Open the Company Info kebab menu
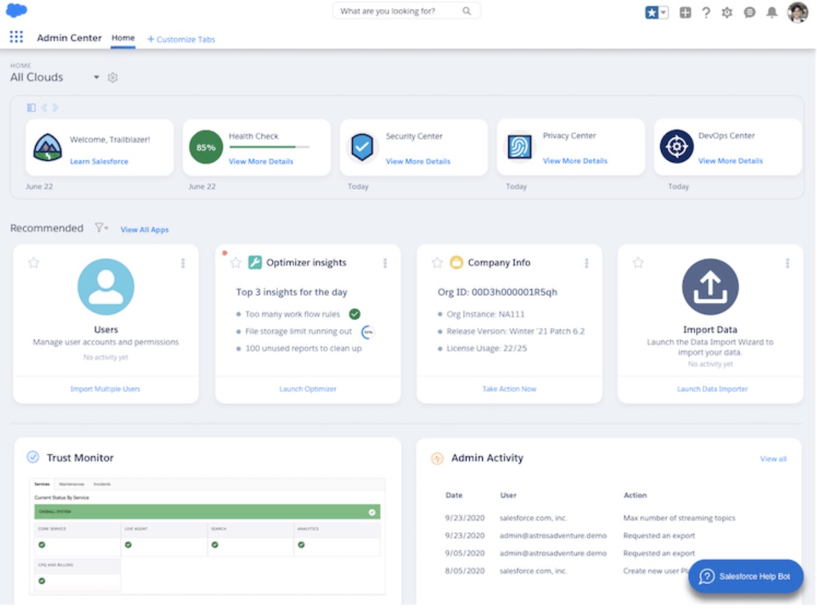 (586, 263)
